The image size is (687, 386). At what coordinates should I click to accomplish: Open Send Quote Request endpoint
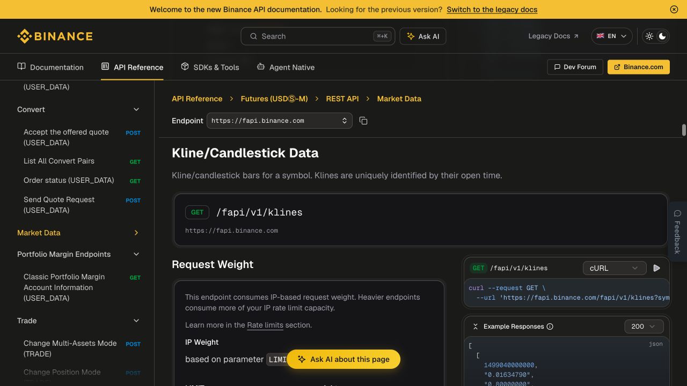(82, 205)
